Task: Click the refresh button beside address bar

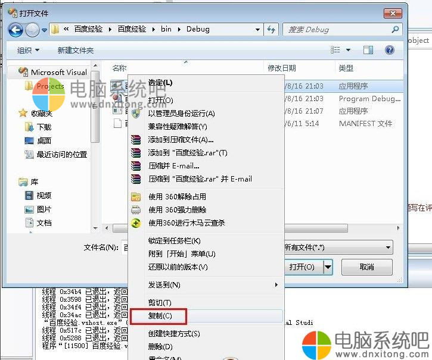Action: pyautogui.click(x=271, y=29)
